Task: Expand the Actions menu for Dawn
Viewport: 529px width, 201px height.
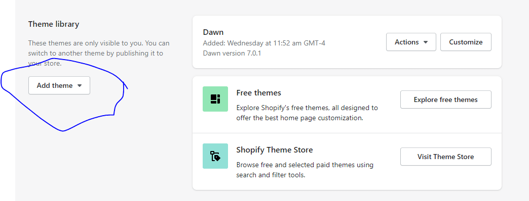Action: point(411,42)
